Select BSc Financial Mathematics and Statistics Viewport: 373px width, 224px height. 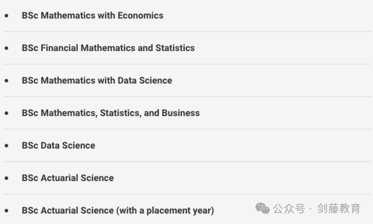(x=108, y=48)
